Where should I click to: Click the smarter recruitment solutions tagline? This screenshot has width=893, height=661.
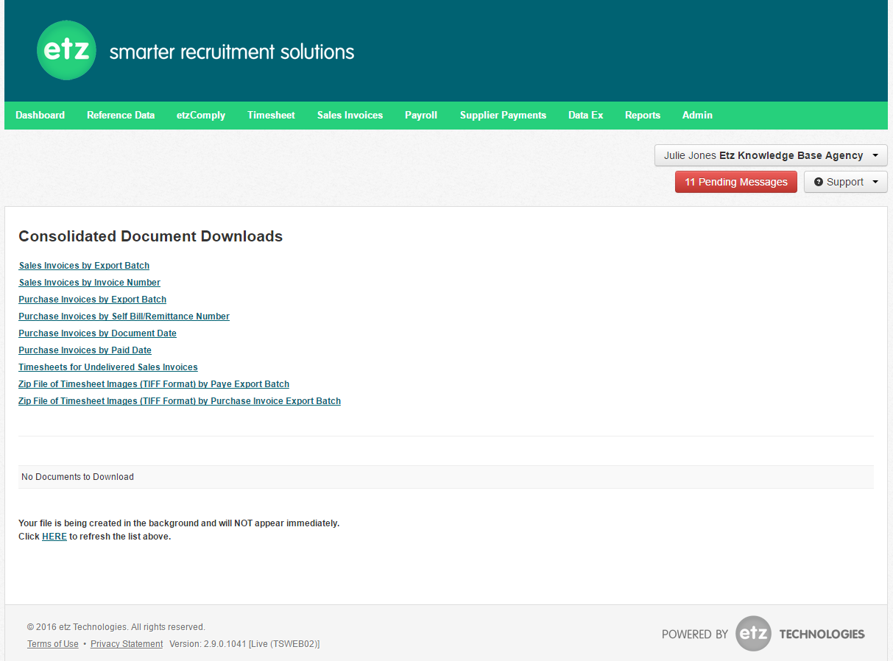[232, 52]
